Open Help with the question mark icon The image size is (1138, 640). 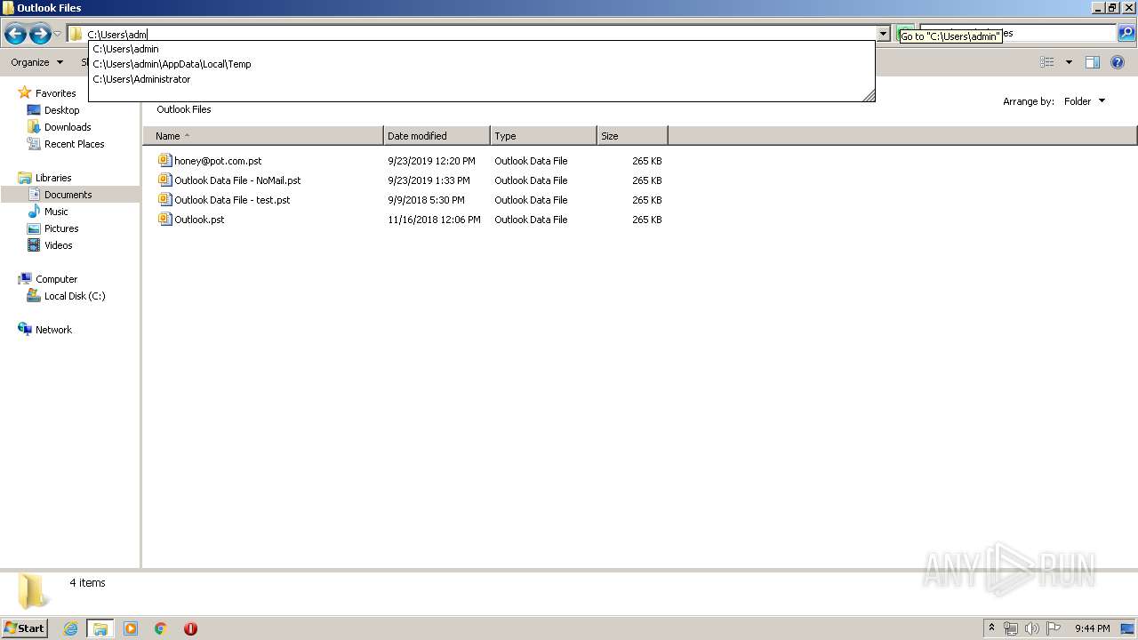click(x=1118, y=62)
